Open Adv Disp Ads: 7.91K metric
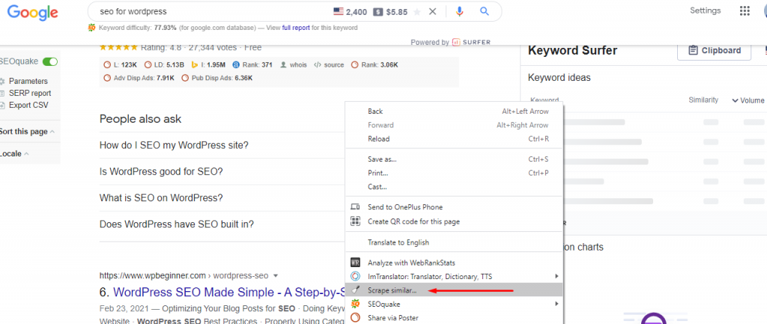This screenshot has width=767, height=324. pyautogui.click(x=139, y=78)
